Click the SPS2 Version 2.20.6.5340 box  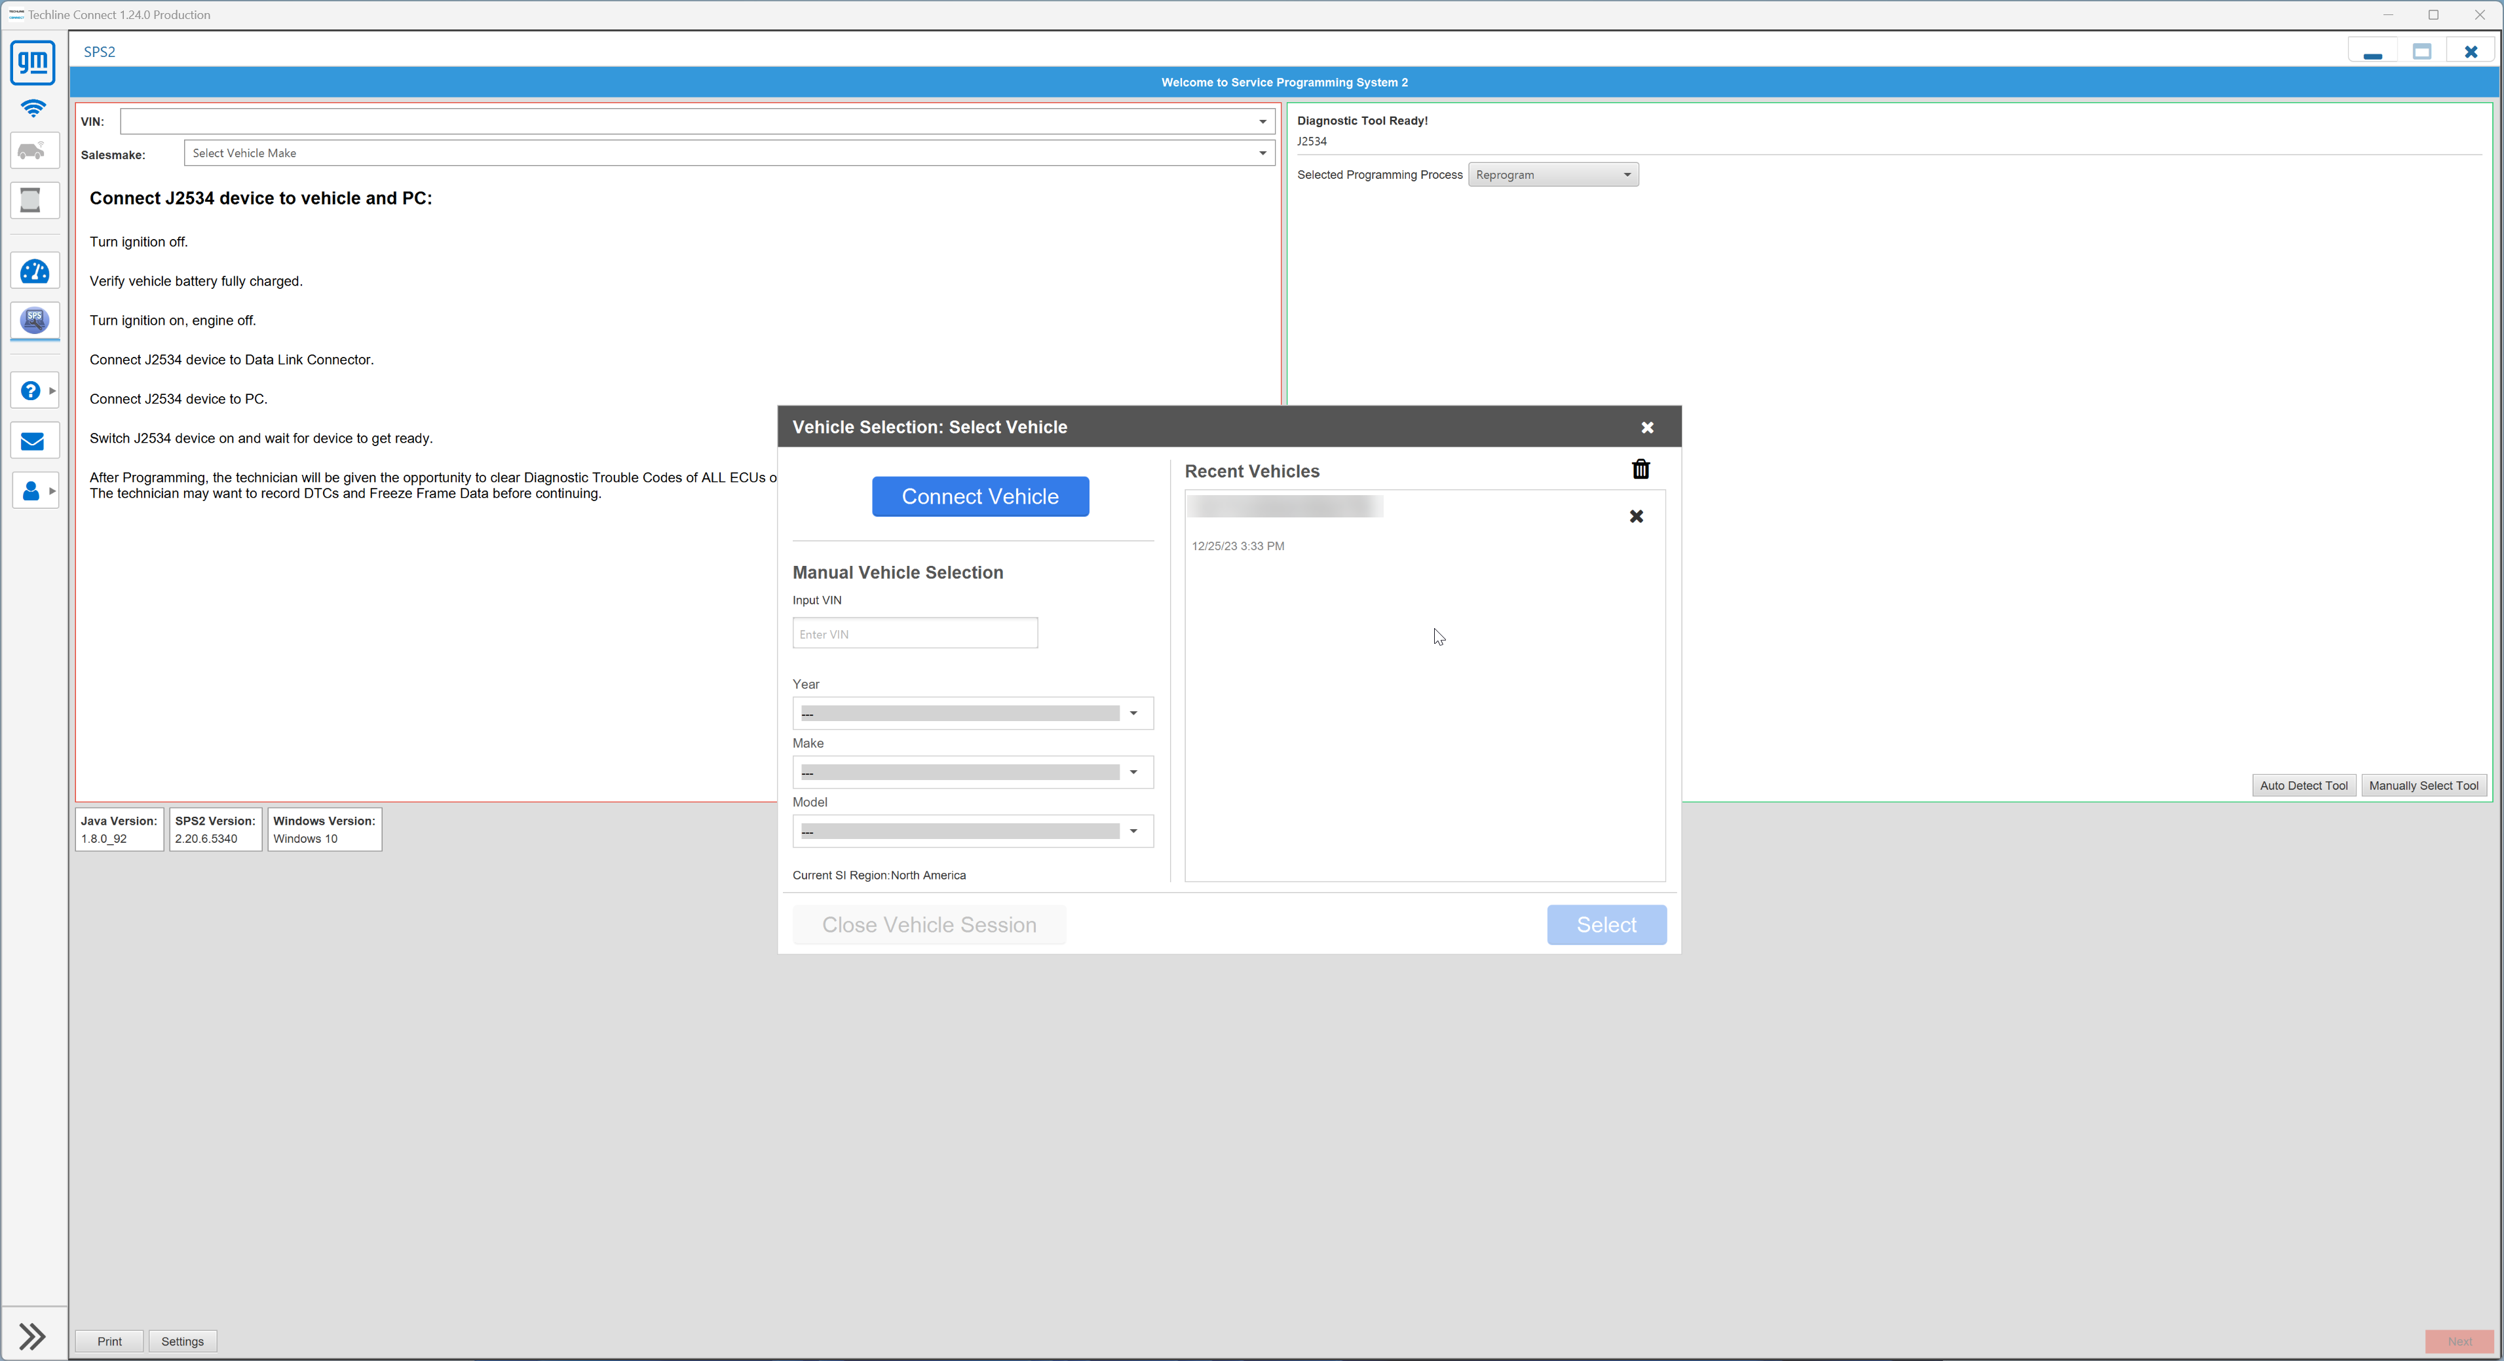tap(216, 830)
